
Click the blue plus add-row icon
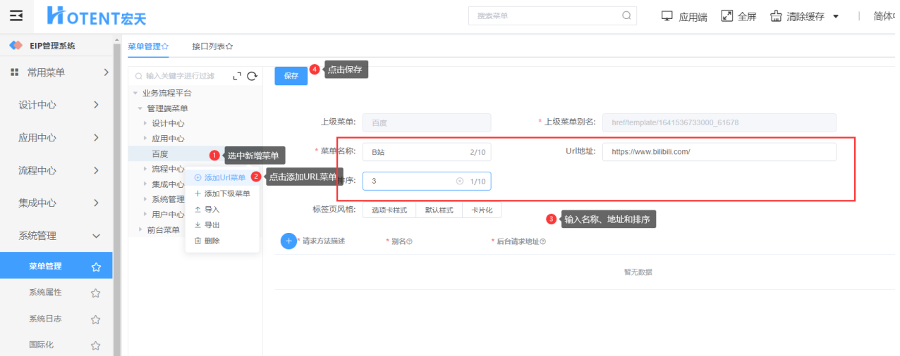[288, 241]
